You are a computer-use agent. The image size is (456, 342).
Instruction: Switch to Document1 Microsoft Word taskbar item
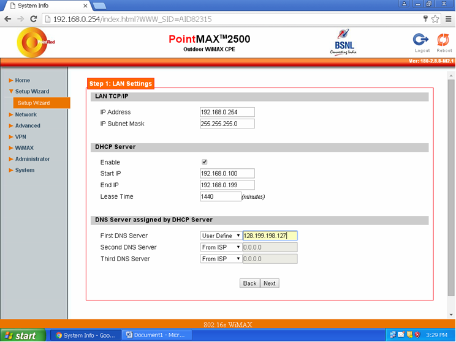157,335
